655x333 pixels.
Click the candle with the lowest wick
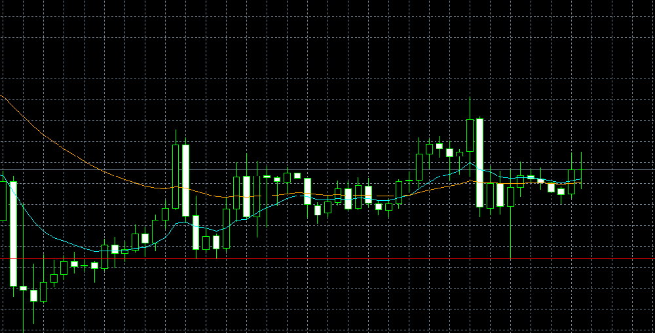tap(24, 288)
